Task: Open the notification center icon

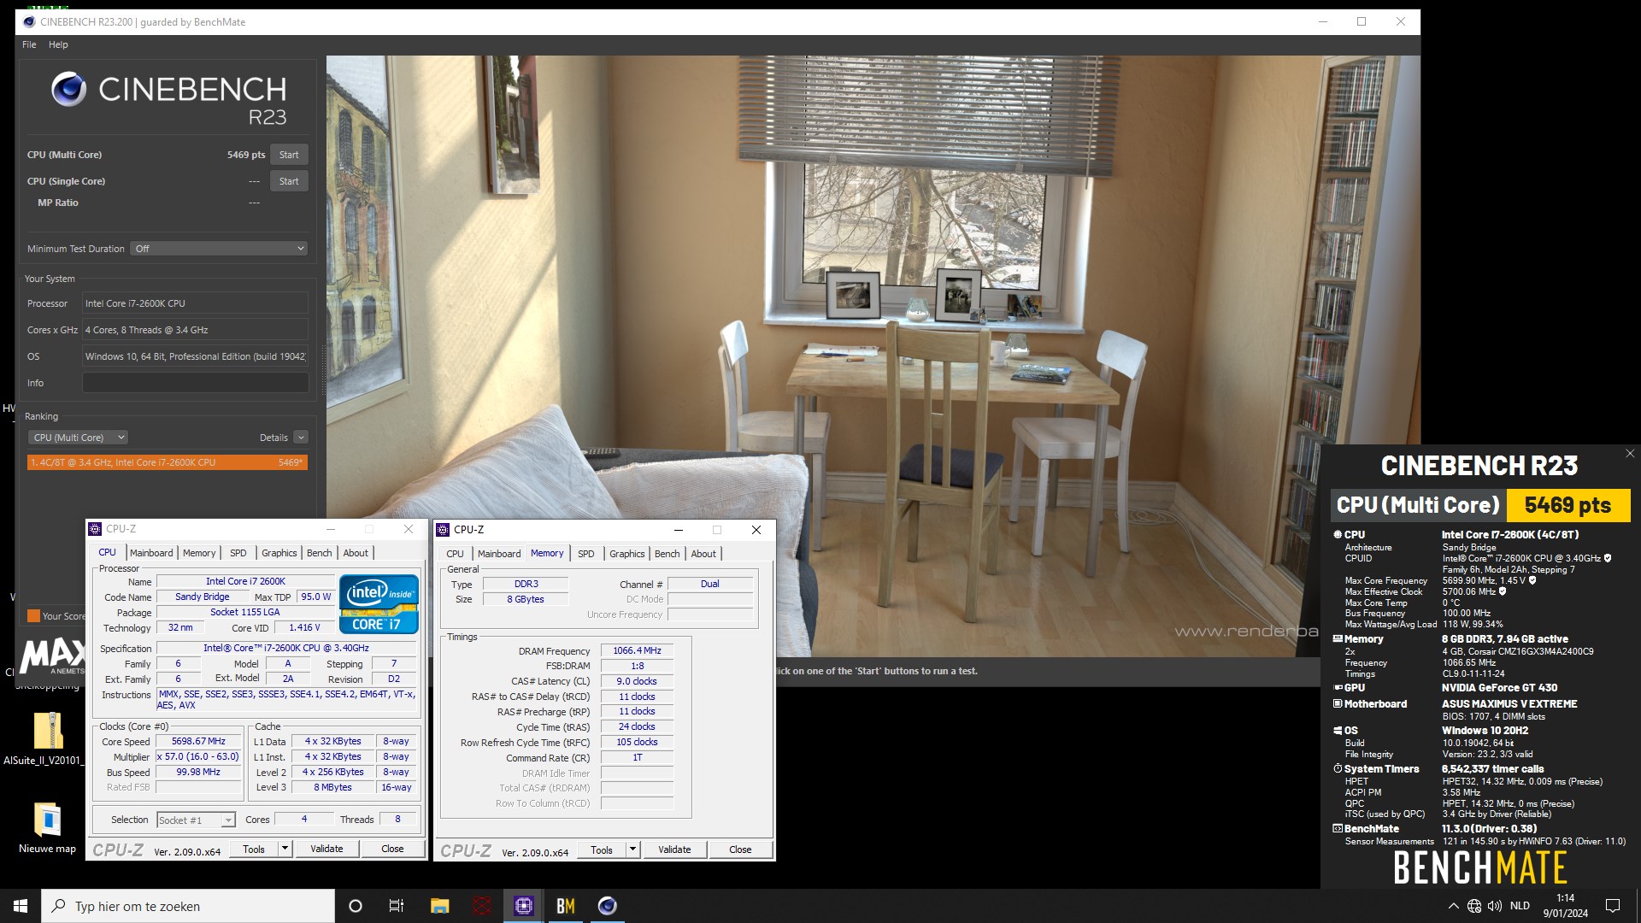Action: [1613, 906]
